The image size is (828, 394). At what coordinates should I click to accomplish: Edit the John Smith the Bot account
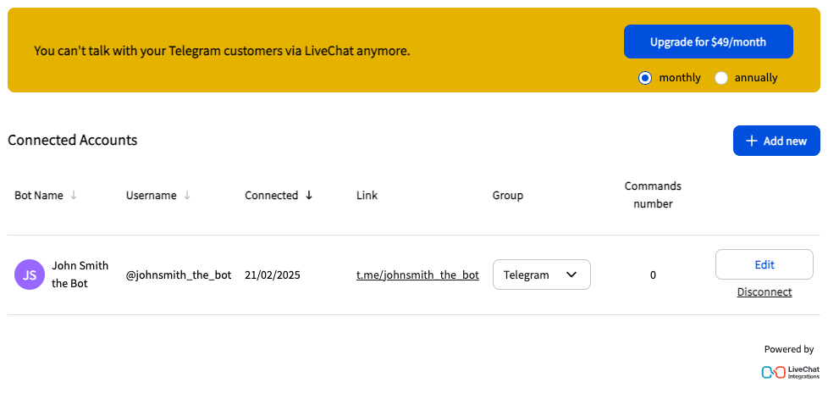[x=765, y=264]
